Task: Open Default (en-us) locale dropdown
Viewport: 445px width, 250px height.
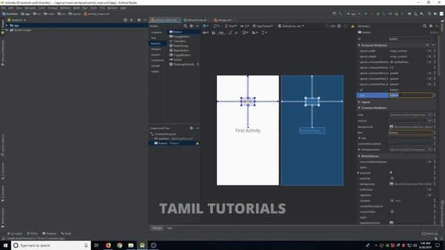Action: (291, 26)
